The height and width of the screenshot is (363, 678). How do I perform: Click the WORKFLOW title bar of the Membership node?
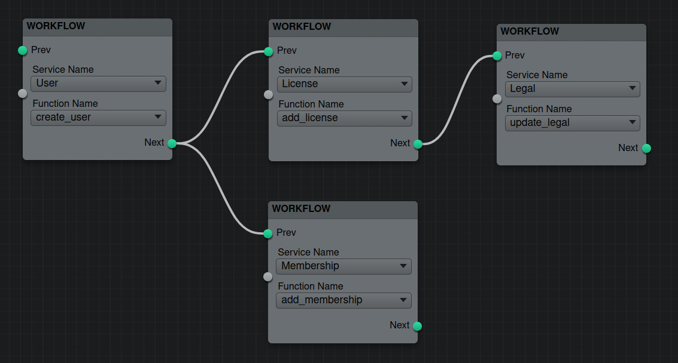click(x=342, y=210)
